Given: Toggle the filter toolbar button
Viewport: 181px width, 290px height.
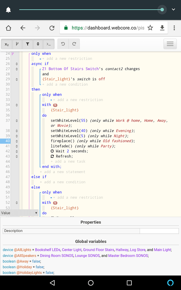Looking at the screenshot, I should pos(27,44).
